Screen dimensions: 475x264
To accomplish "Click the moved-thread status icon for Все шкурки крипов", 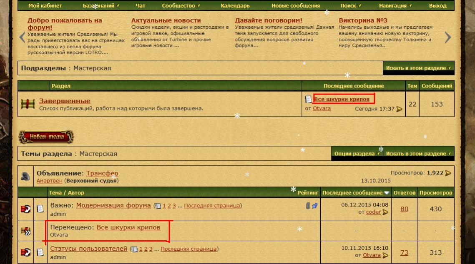I will click(25, 231).
